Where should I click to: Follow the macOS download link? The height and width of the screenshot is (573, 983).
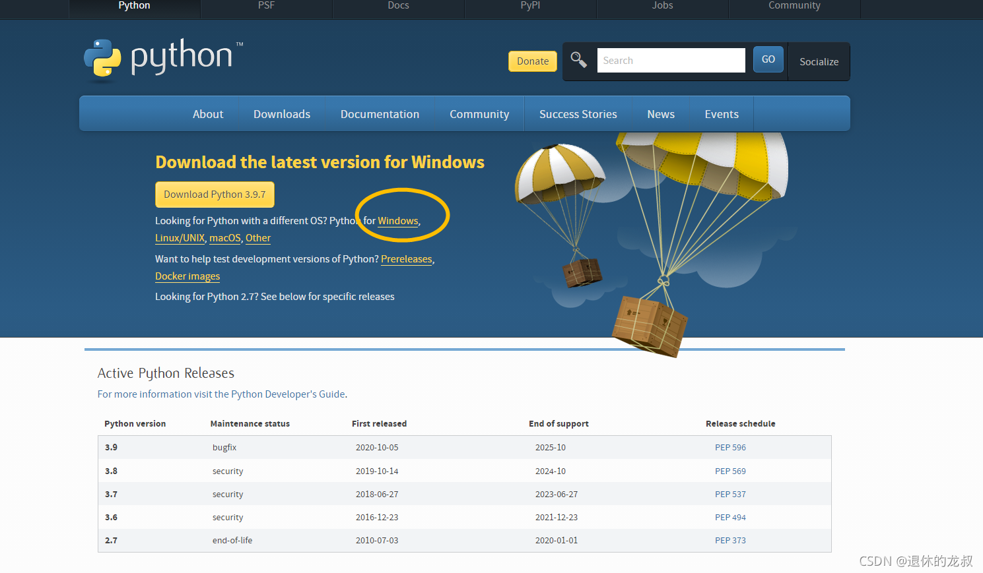(225, 238)
